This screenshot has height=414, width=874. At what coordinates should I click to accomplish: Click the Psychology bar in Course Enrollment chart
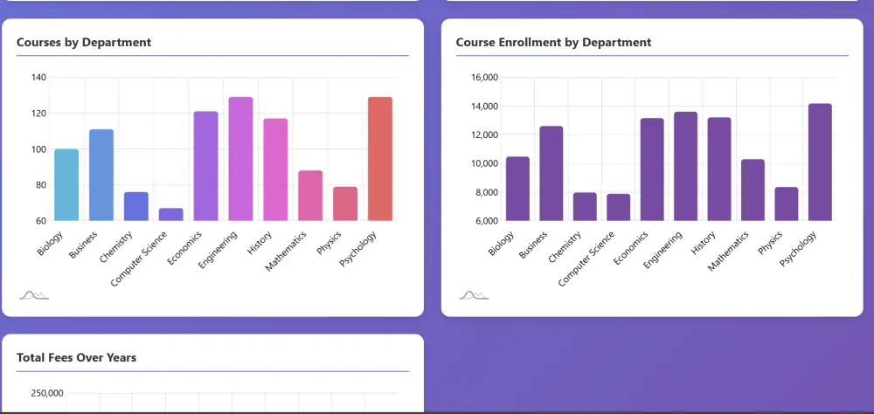point(820,162)
